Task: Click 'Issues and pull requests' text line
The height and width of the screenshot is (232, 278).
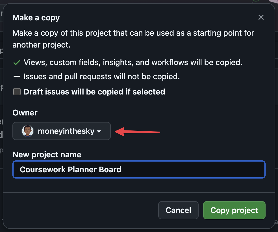Action: (x=102, y=77)
